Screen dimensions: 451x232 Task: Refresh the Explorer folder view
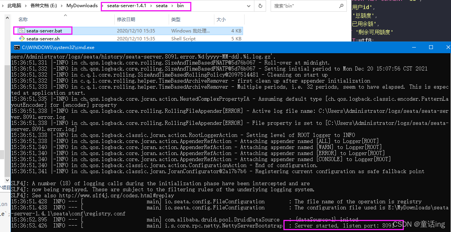click(x=260, y=6)
